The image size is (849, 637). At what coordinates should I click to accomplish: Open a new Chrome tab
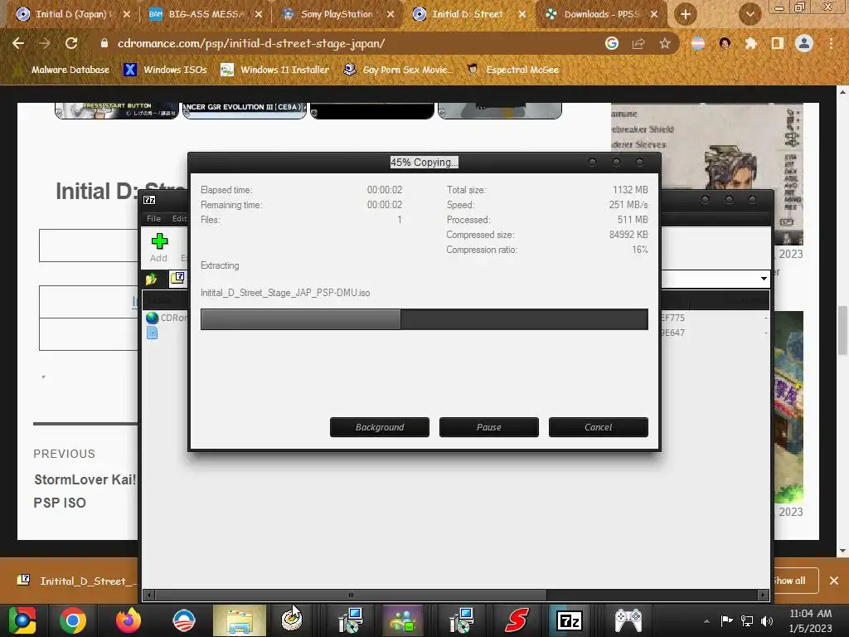click(685, 14)
